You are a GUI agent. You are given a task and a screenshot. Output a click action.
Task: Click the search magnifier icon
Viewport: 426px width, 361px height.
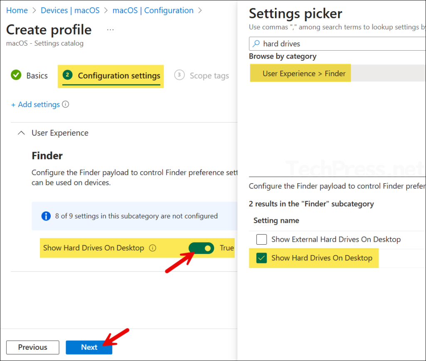point(256,43)
